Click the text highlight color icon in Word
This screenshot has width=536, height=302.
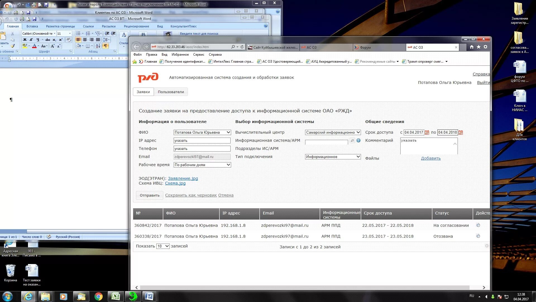pos(25,46)
